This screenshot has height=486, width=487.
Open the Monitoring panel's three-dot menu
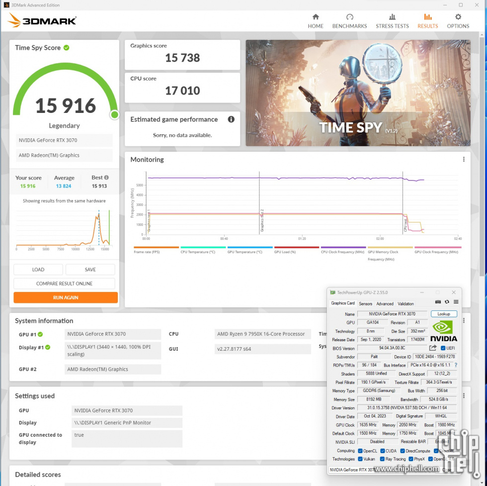click(x=464, y=160)
